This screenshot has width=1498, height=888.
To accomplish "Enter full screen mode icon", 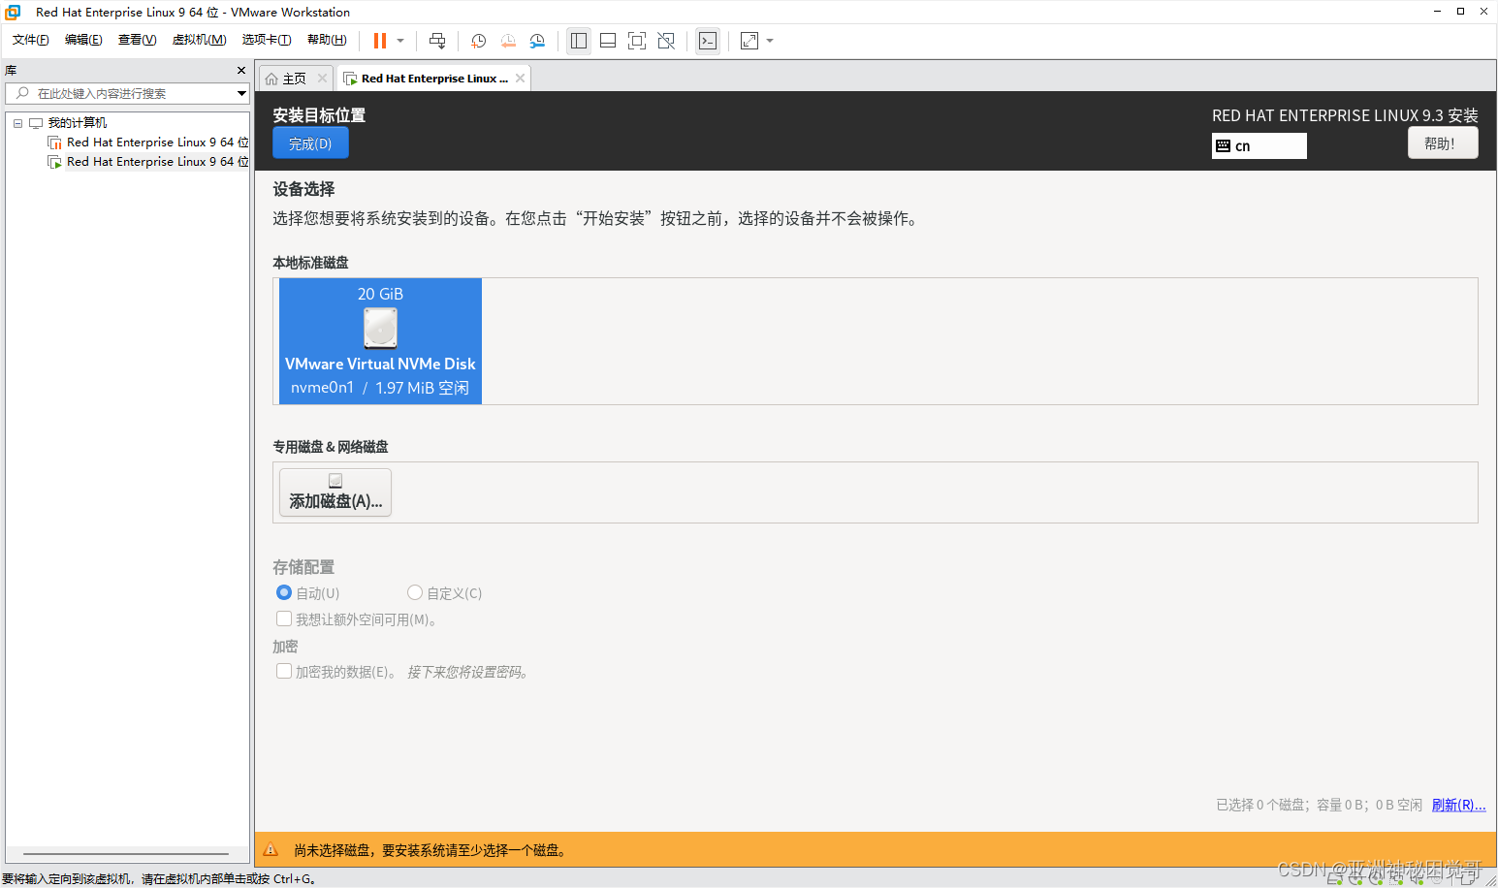I will click(x=637, y=41).
